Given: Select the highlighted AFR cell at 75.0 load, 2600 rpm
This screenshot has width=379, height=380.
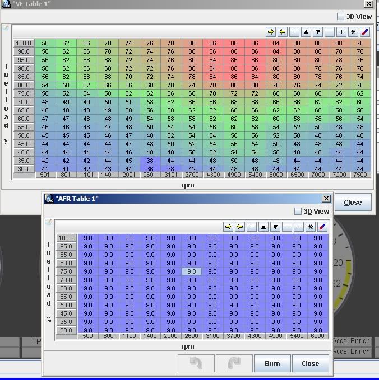Looking at the screenshot, I should 192,271.
